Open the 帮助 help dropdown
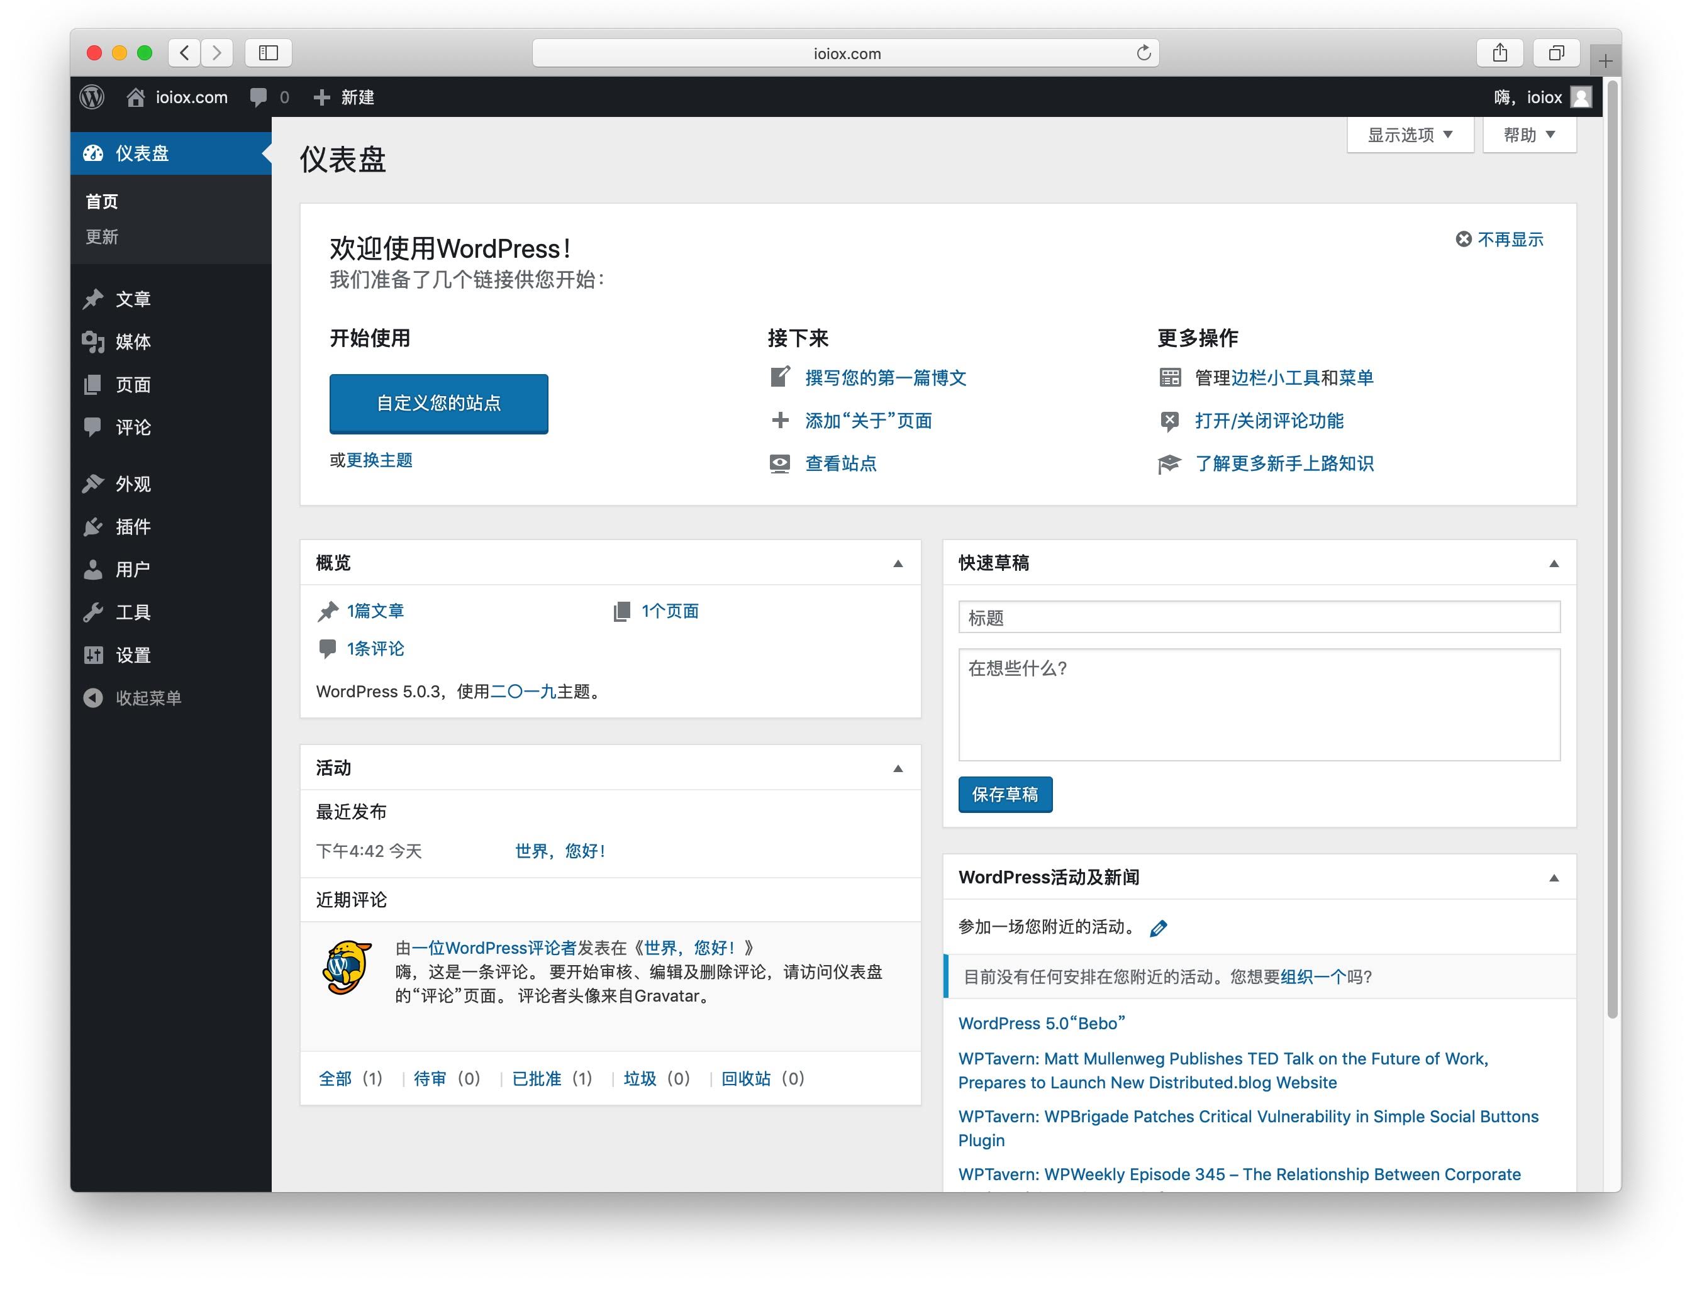Screen dimensions: 1692x1304 click(x=1528, y=135)
